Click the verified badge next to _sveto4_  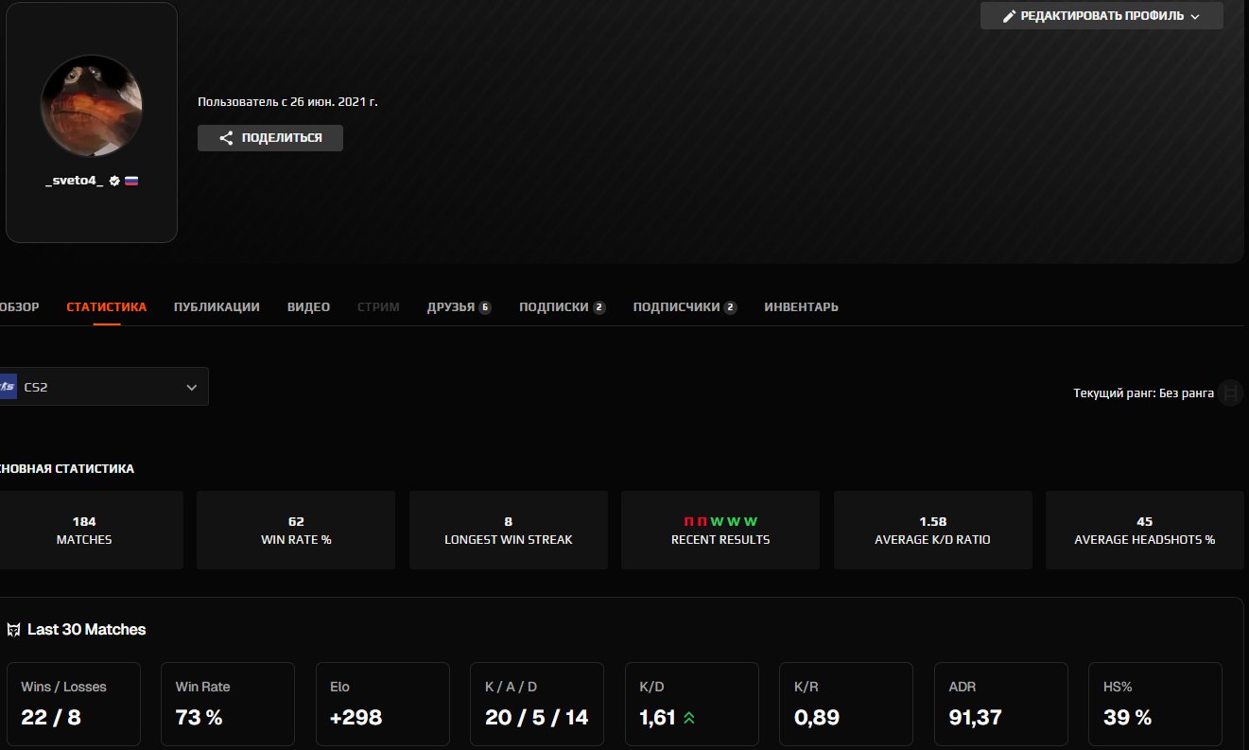(x=114, y=180)
